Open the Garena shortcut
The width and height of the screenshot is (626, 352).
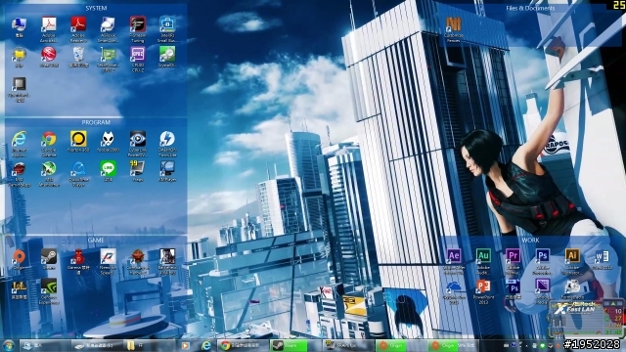tap(78, 262)
